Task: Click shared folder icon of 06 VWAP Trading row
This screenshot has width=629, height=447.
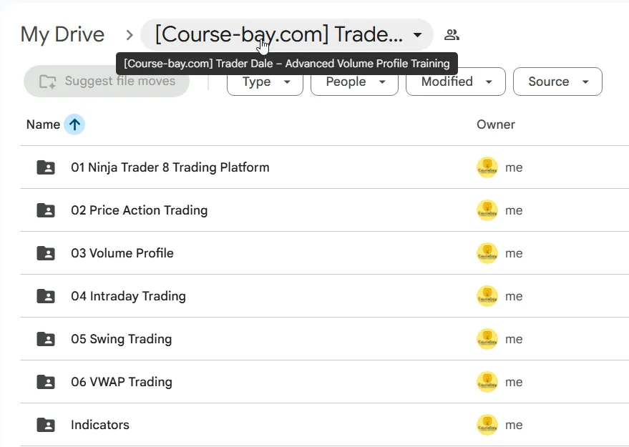Action: point(46,382)
